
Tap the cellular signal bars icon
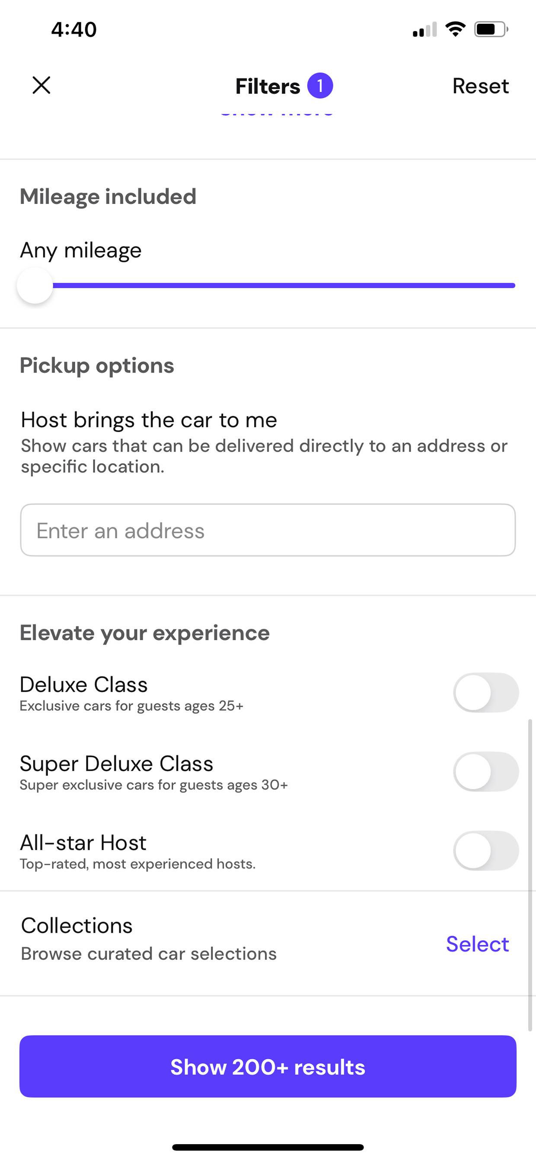pyautogui.click(x=425, y=29)
